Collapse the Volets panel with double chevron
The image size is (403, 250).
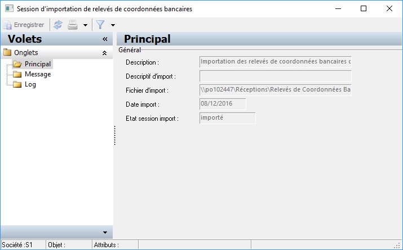[x=105, y=39]
